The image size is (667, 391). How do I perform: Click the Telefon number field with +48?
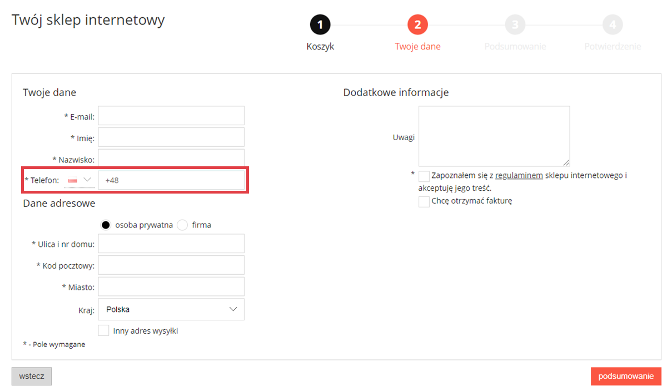pos(171,180)
